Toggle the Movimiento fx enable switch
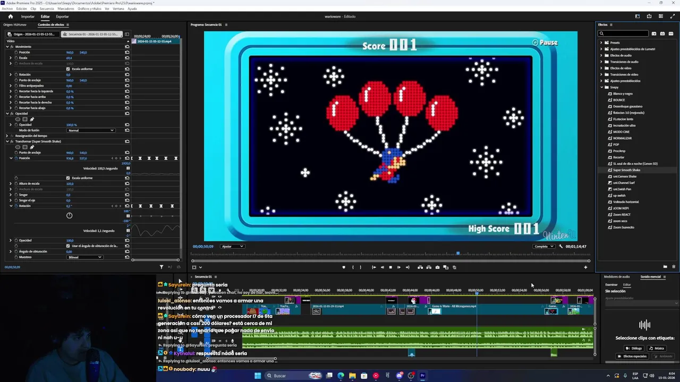The image size is (680, 382). [12, 47]
